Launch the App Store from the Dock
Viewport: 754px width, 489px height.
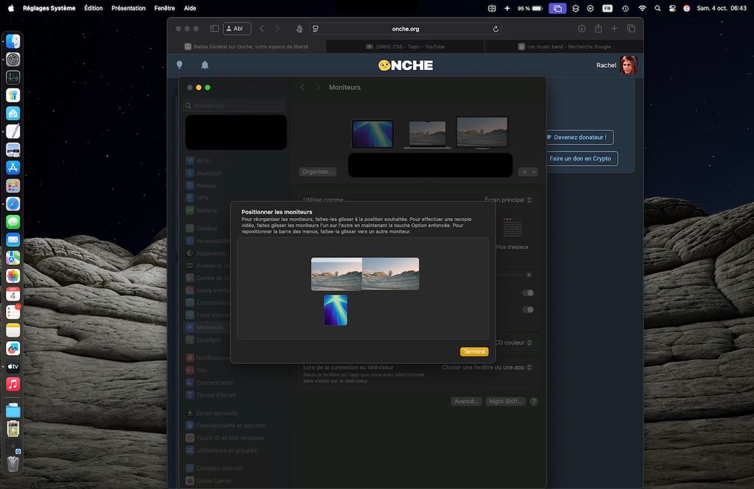pos(13,168)
